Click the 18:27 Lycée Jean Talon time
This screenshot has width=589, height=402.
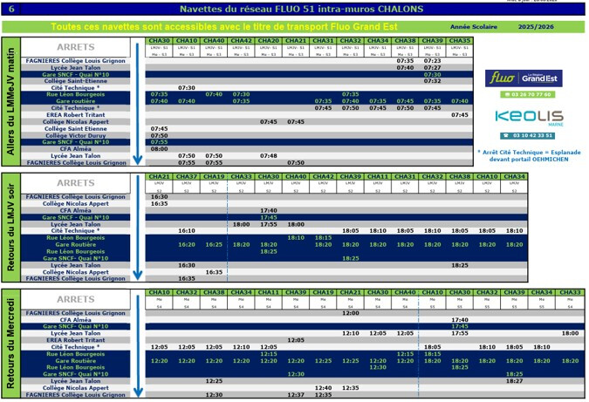click(x=514, y=381)
